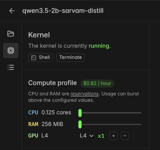
Task: Click the 256 MiB value
Action: [x=52, y=124]
